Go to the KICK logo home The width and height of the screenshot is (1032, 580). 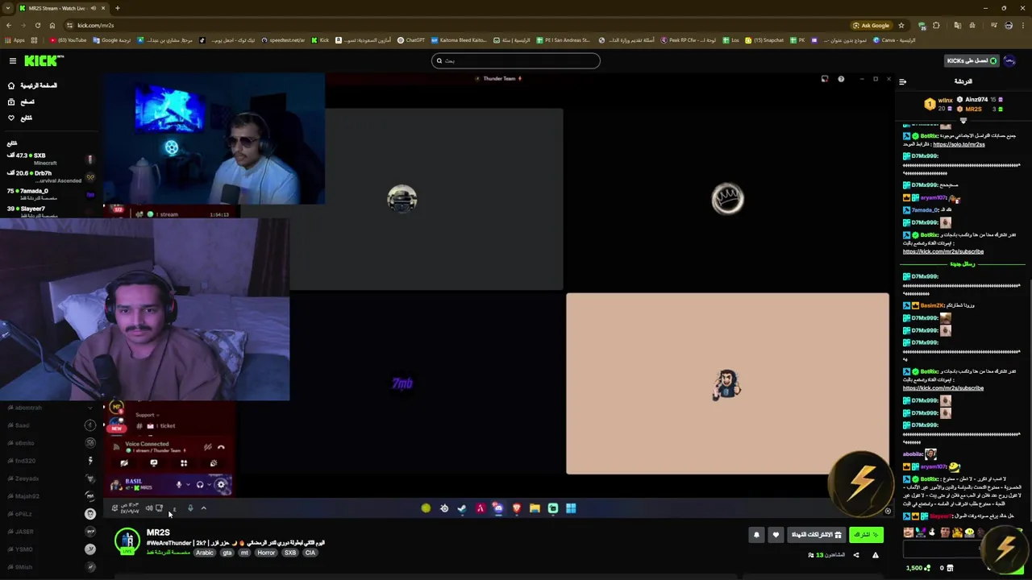pyautogui.click(x=43, y=60)
